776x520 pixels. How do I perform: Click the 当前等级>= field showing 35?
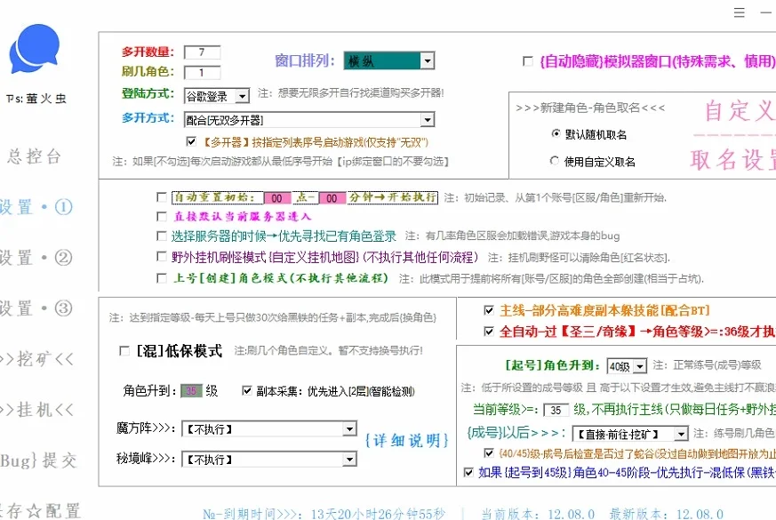point(556,410)
